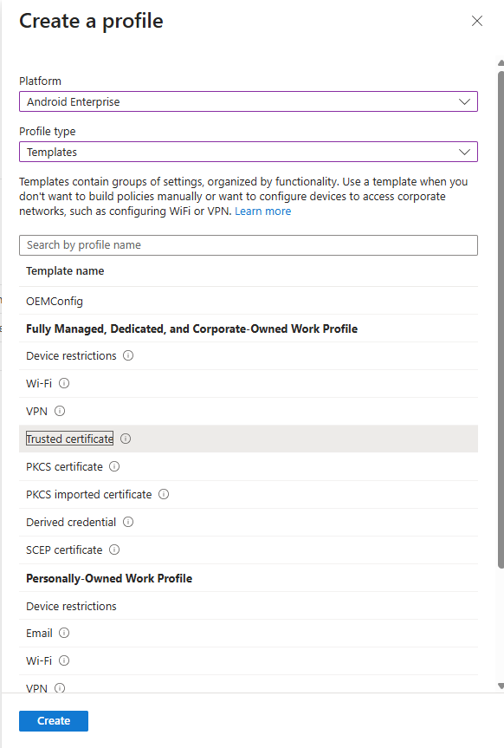Click the info icon next to VPN
This screenshot has width=504, height=748.
click(59, 411)
